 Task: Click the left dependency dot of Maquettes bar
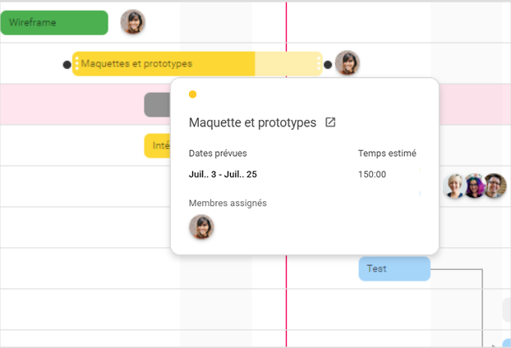(67, 64)
